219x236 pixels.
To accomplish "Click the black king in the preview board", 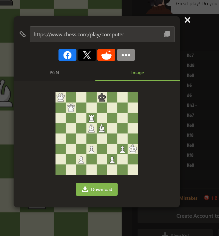I will coord(102,98).
